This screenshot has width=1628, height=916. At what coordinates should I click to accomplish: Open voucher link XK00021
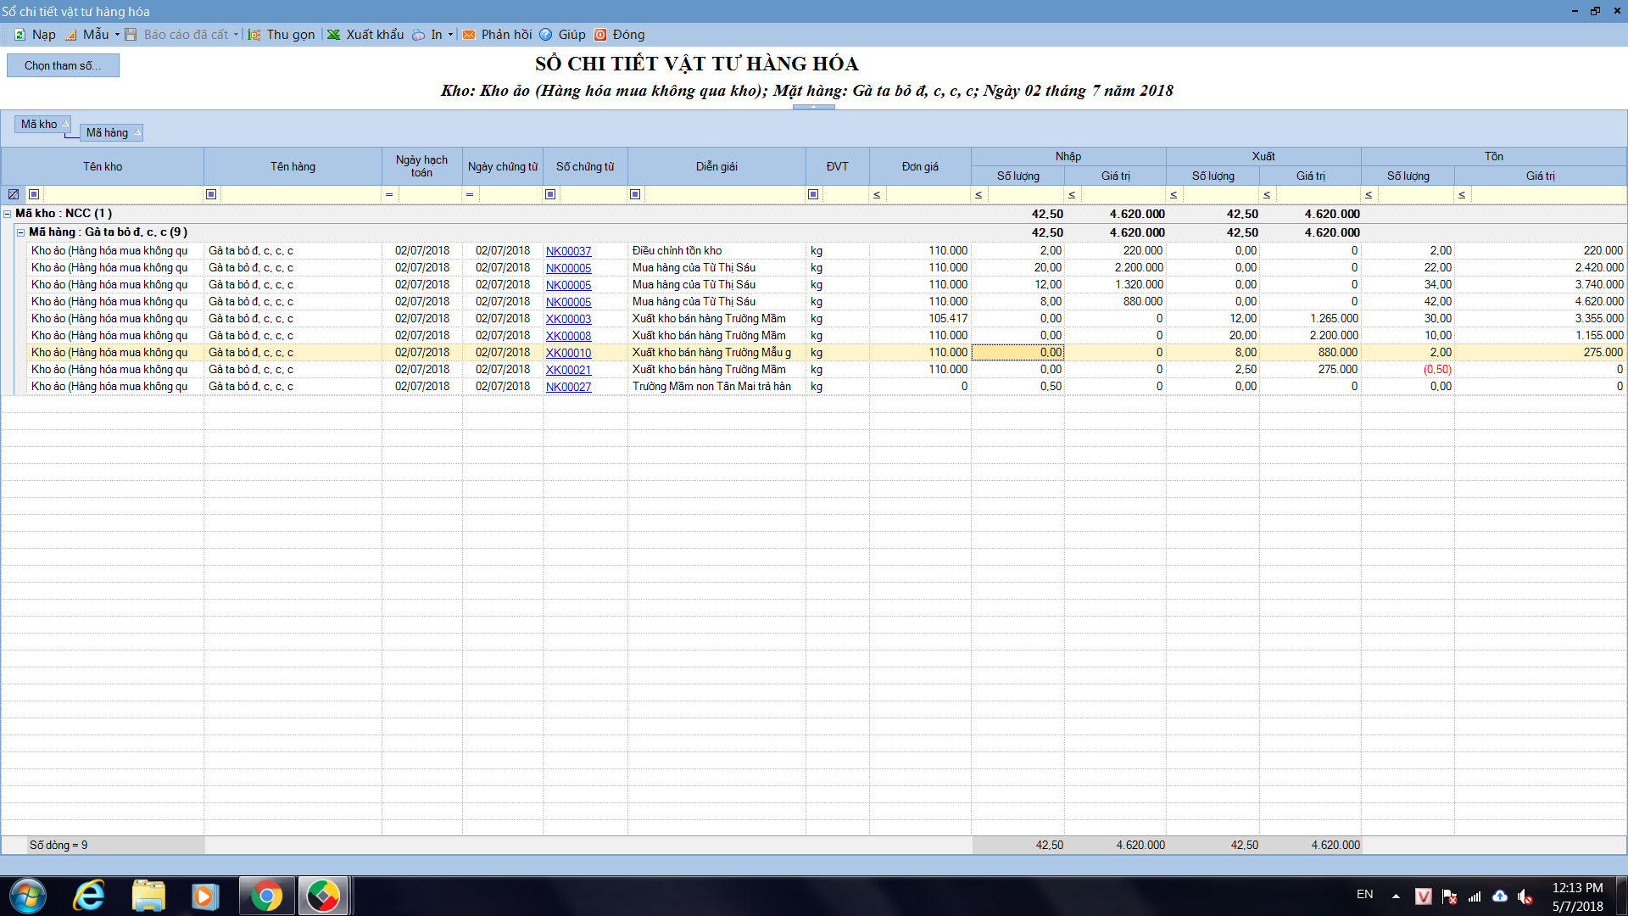pos(568,370)
